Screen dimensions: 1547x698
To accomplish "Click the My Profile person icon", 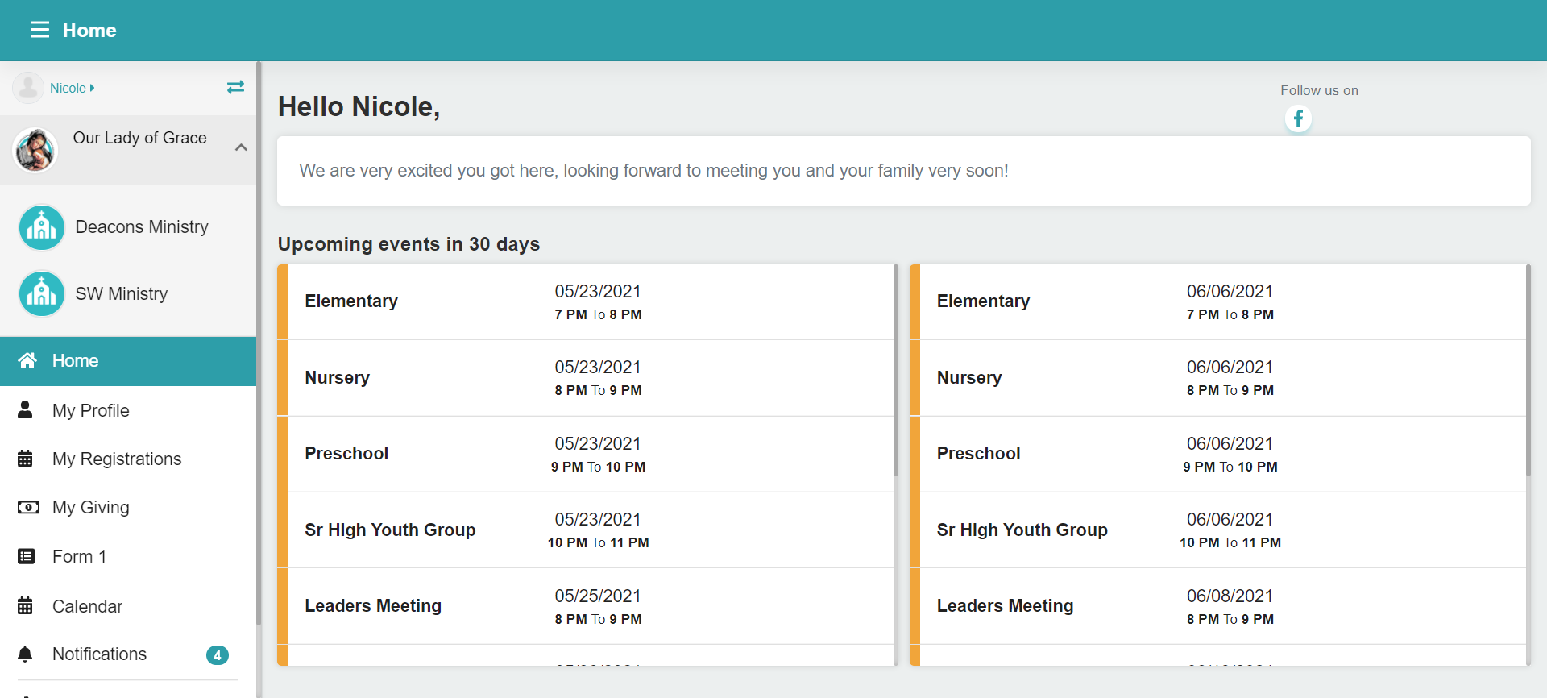I will point(26,410).
